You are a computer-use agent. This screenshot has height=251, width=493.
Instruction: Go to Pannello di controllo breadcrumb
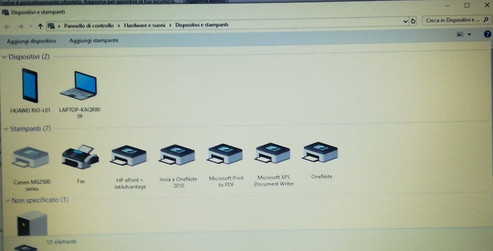click(89, 26)
